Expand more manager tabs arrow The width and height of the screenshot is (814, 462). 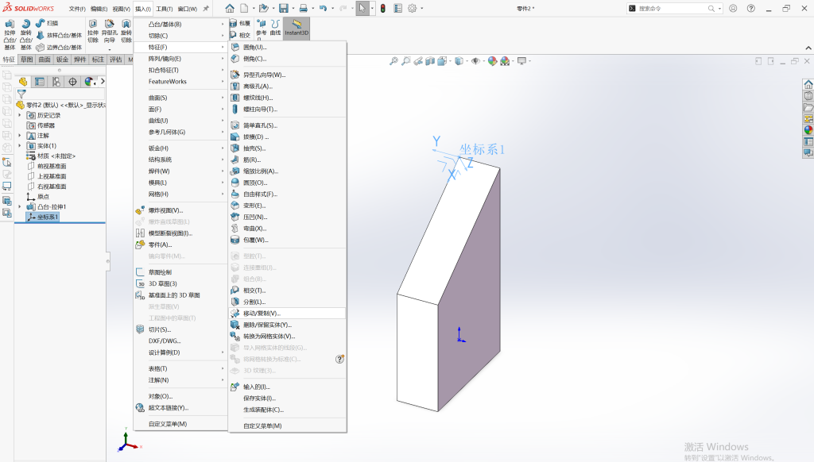[103, 82]
